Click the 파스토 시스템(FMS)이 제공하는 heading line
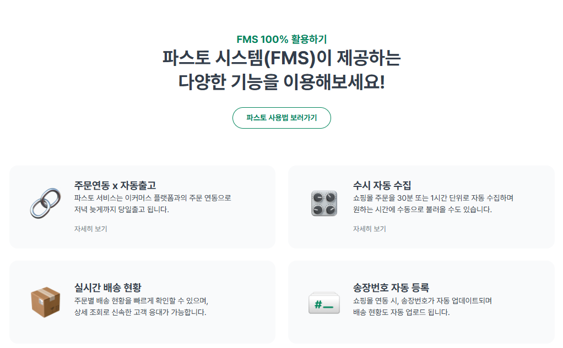This screenshot has width=563, height=348. (x=281, y=58)
